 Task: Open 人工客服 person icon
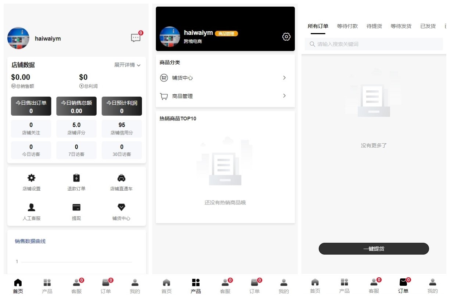(32, 208)
